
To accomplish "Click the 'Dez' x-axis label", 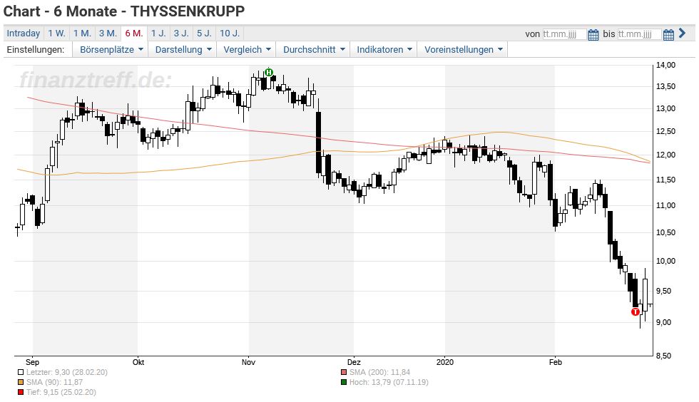I will [x=354, y=362].
